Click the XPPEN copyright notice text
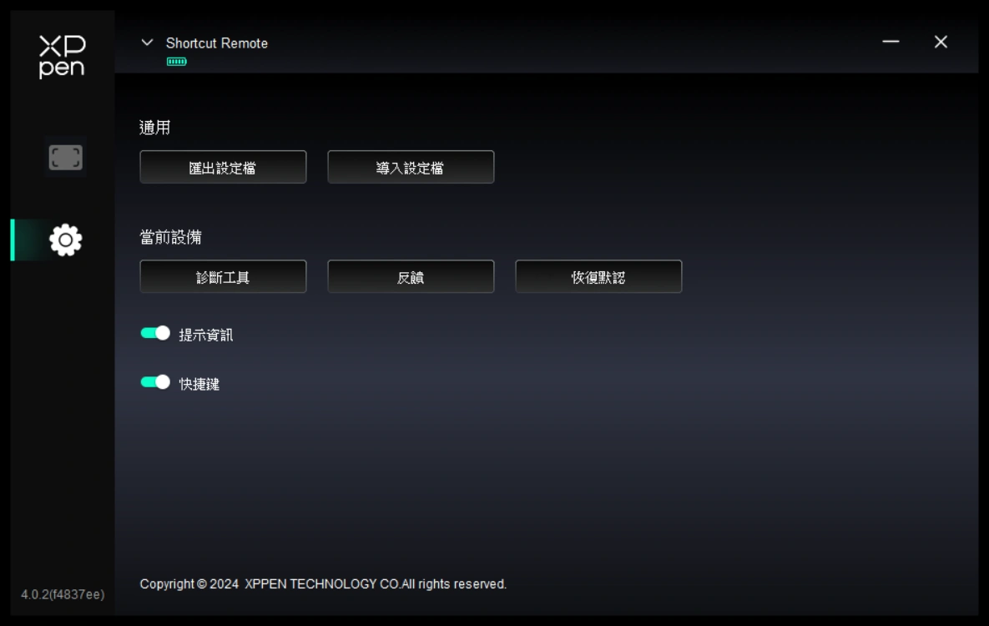Screen dimensions: 989x626 (323, 584)
